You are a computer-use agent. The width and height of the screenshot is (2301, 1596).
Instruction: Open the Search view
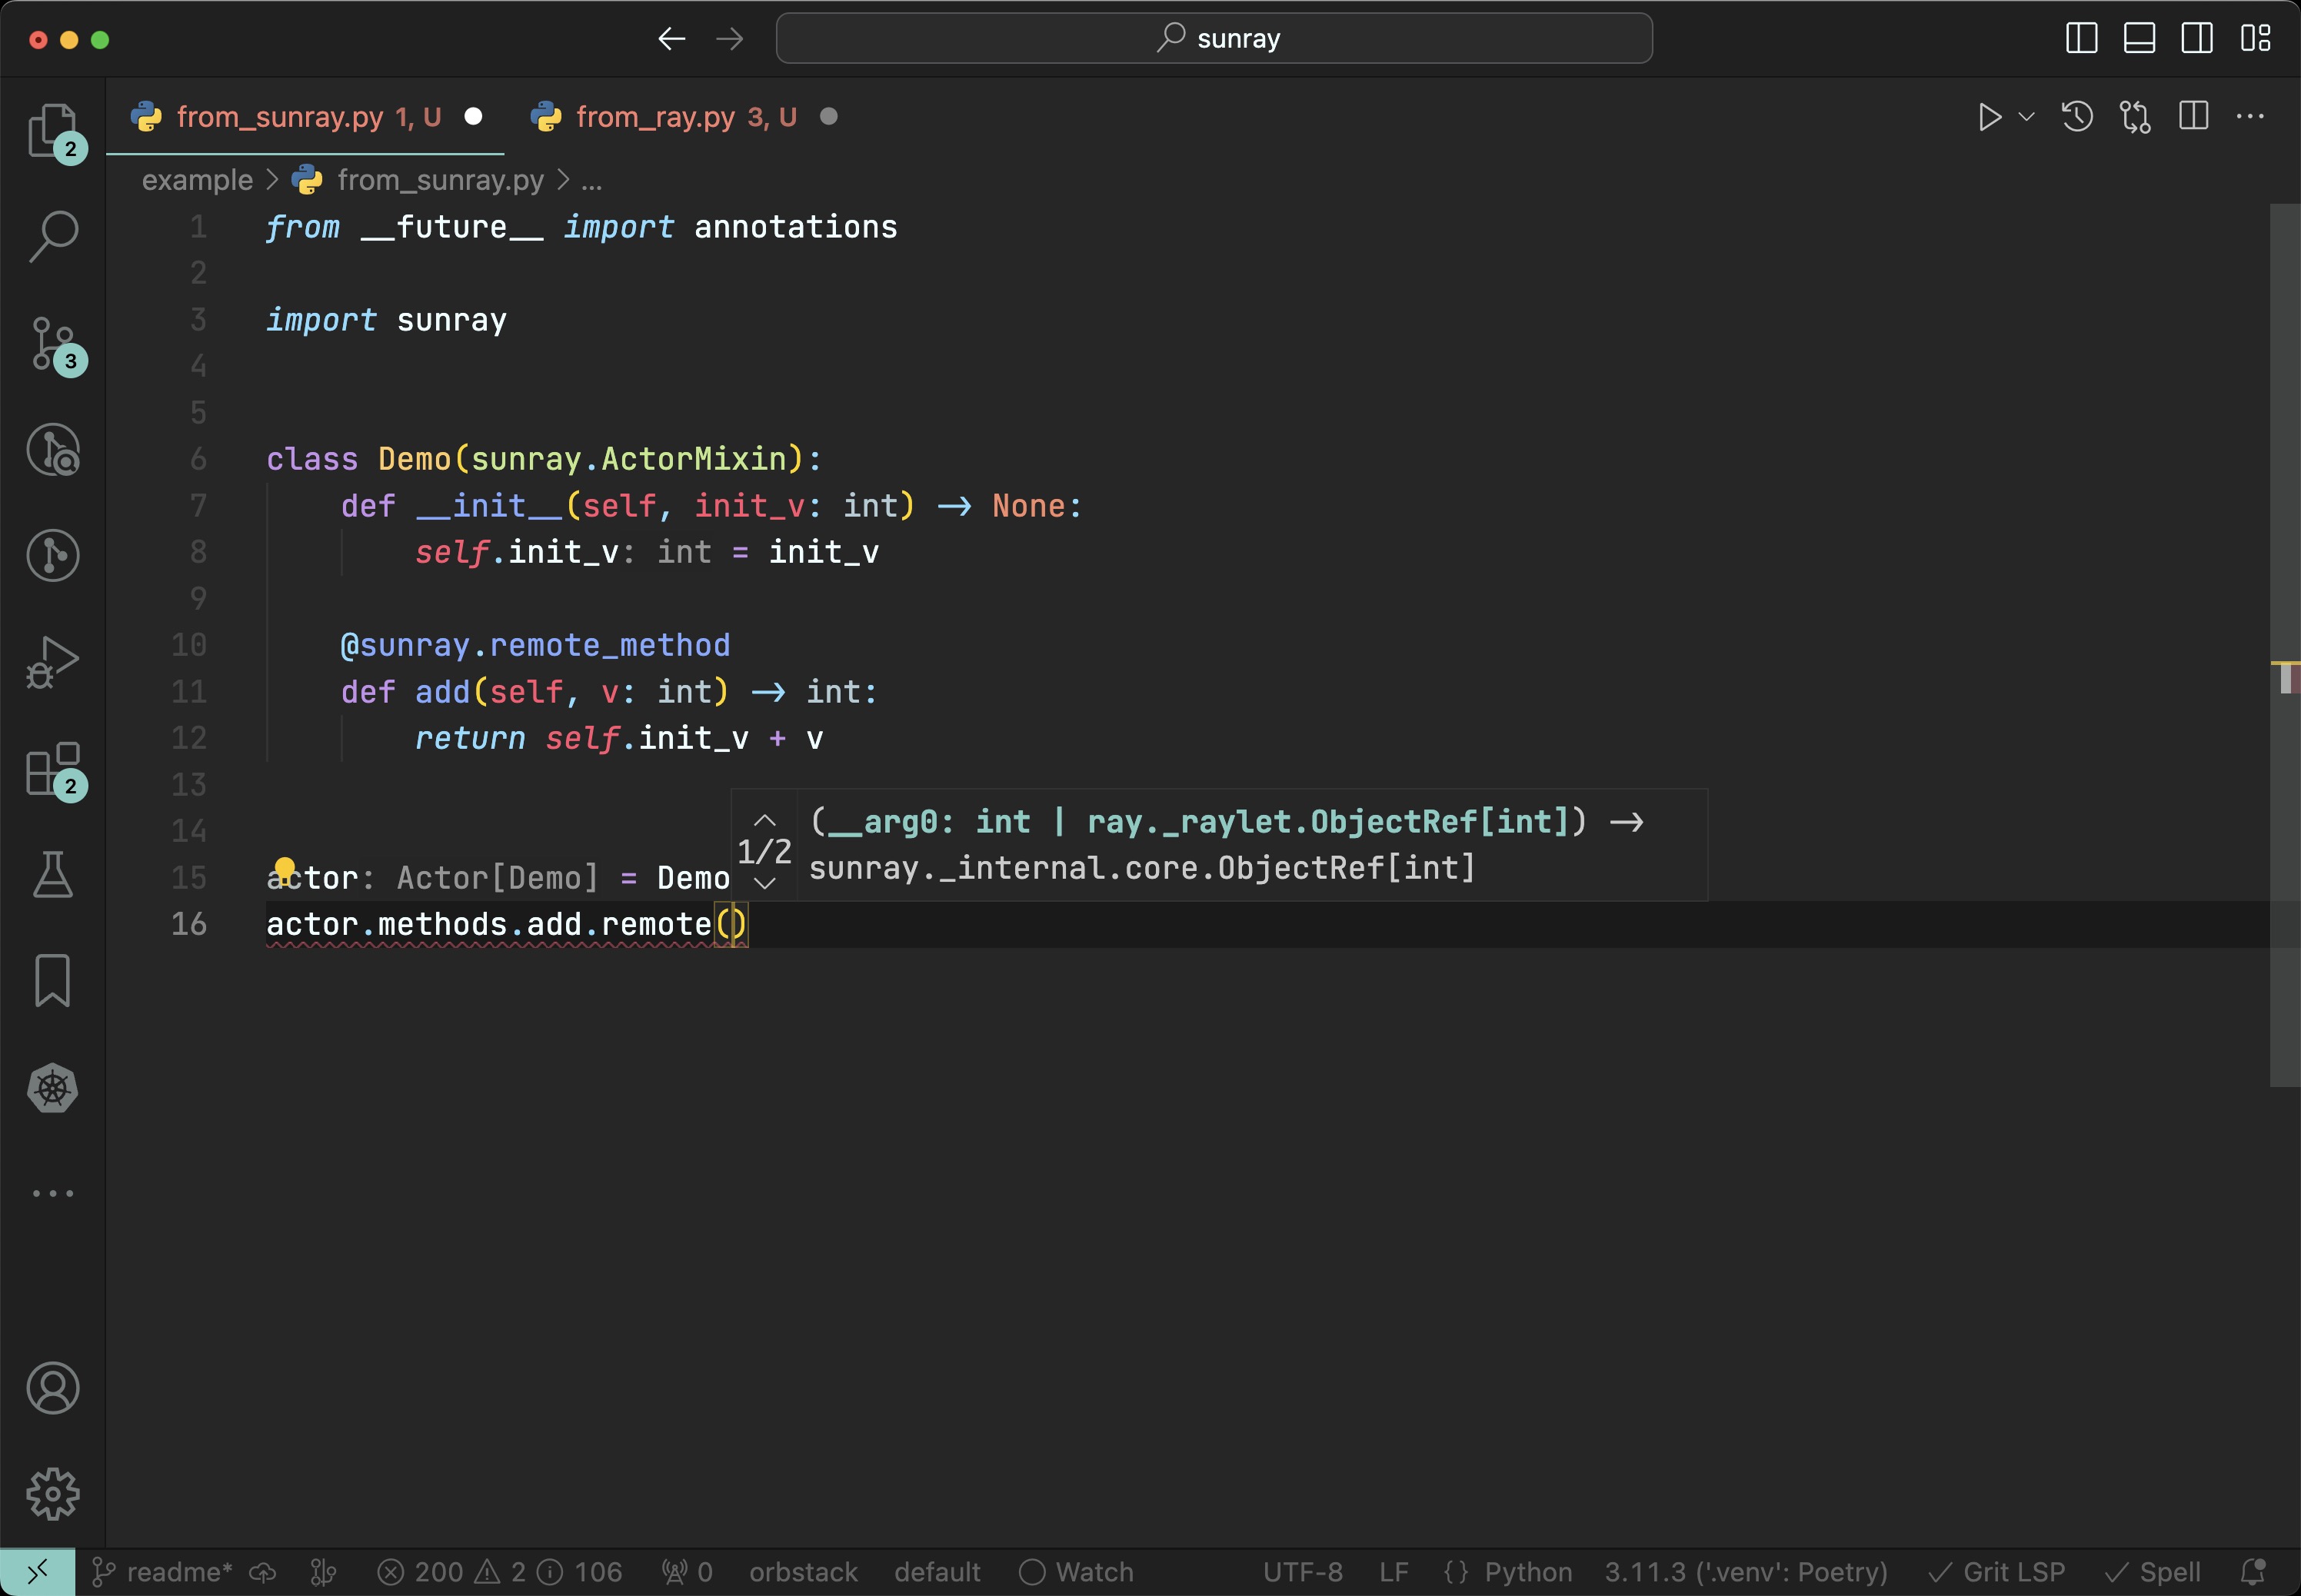tap(52, 237)
